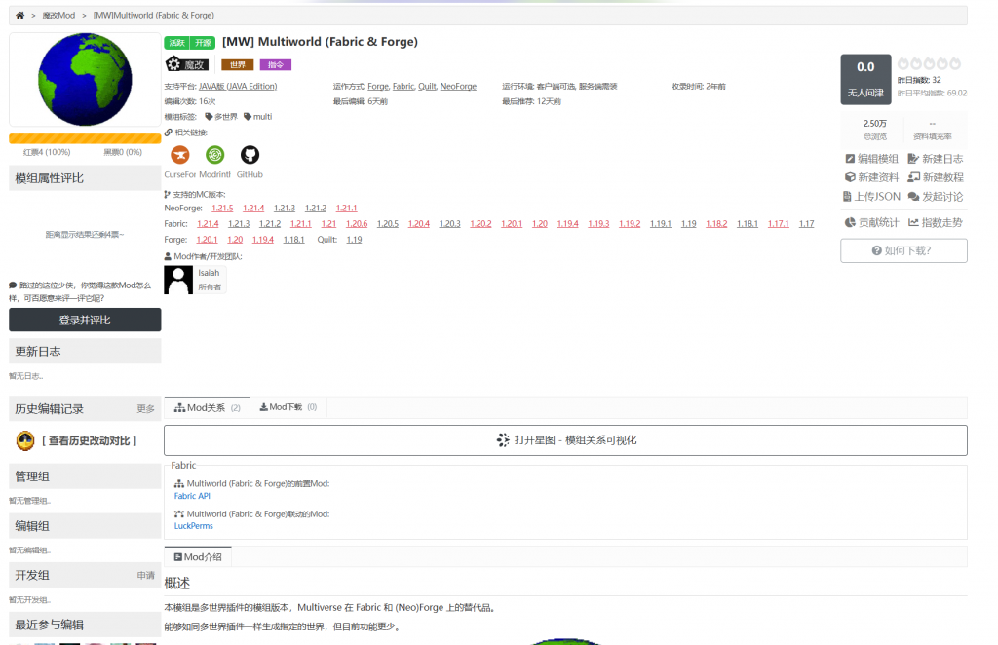Click the multi tag
The width and height of the screenshot is (998, 645).
click(x=257, y=116)
